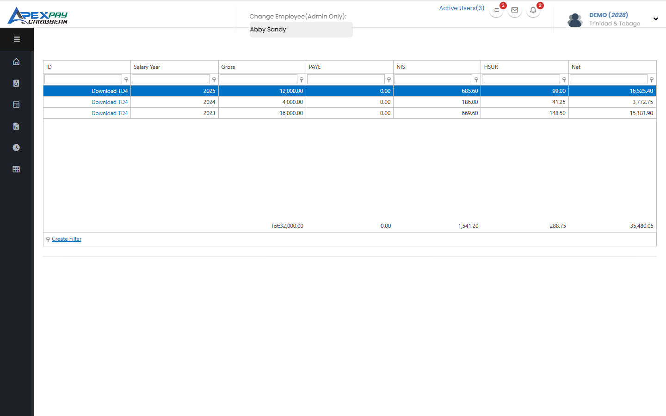Click the 41.25 HSUR cell

coord(524,102)
